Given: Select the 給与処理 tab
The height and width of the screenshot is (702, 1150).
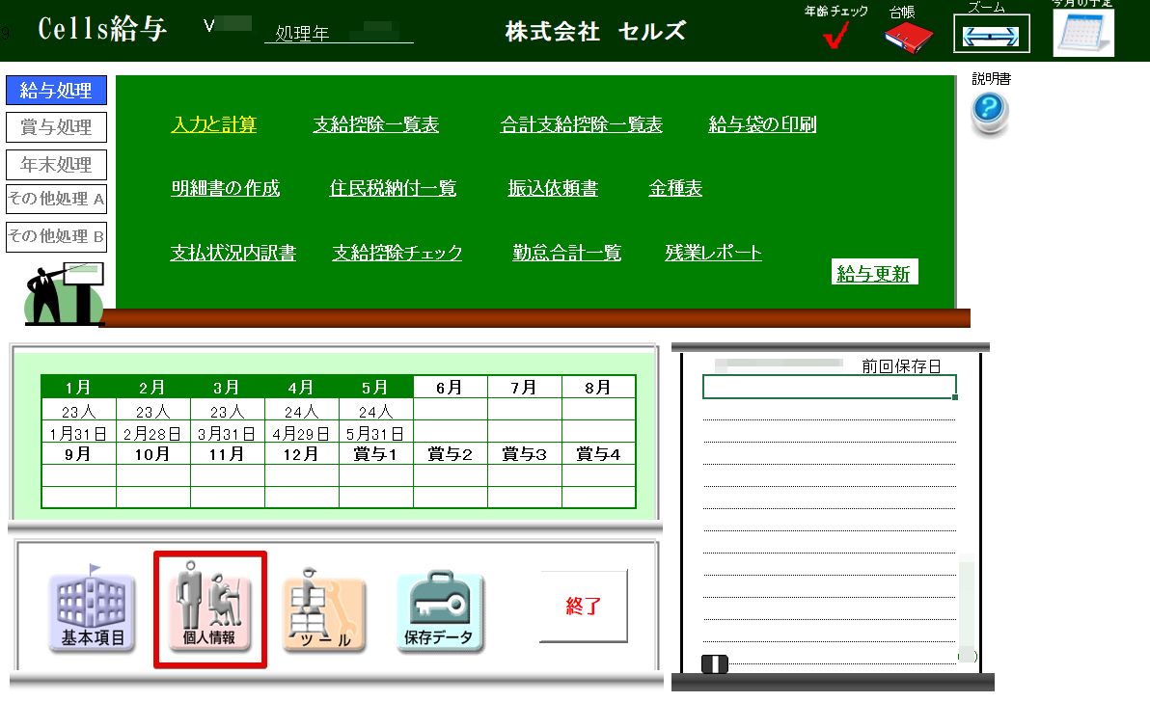Looking at the screenshot, I should click(x=56, y=91).
